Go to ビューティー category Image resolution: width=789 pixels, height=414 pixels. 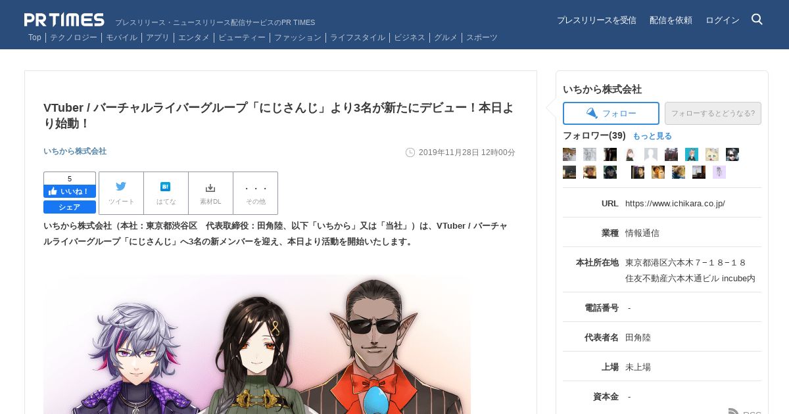[242, 37]
